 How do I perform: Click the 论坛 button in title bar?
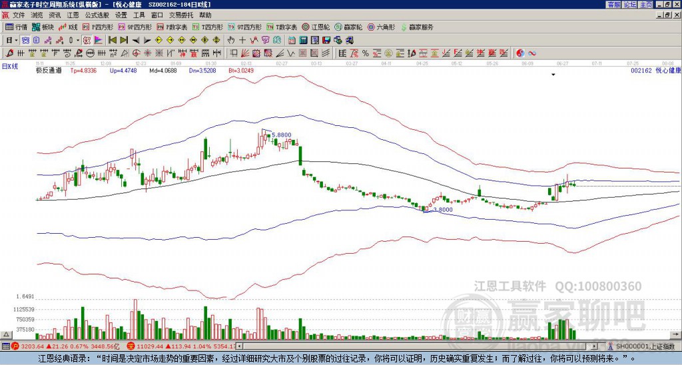pyautogui.click(x=629, y=5)
